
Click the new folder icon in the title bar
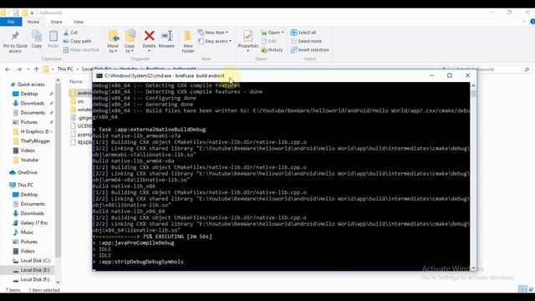(x=24, y=13)
